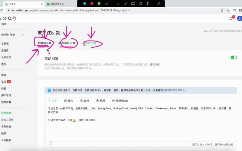
Task: Click the share page icon in address bar
Action: point(222,10)
